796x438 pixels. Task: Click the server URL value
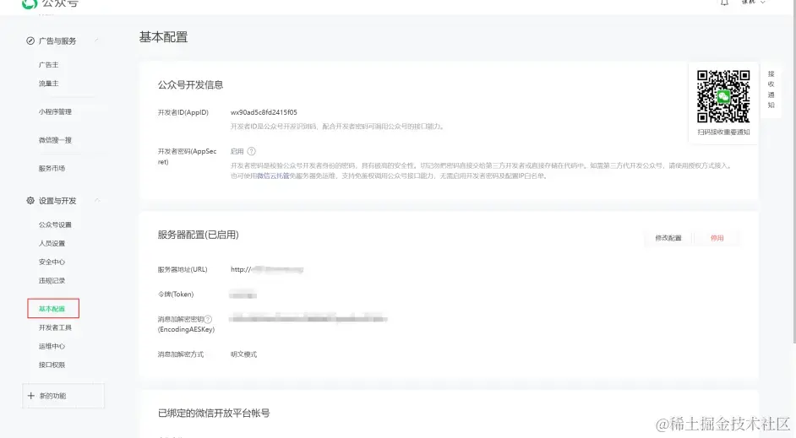point(267,270)
